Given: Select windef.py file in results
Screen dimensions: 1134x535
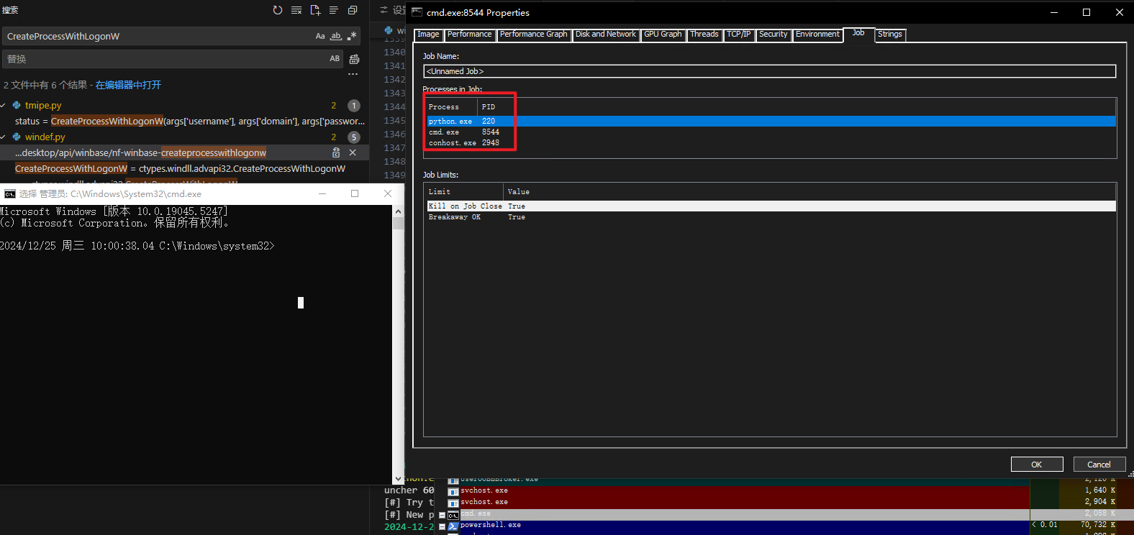Looking at the screenshot, I should point(45,137).
